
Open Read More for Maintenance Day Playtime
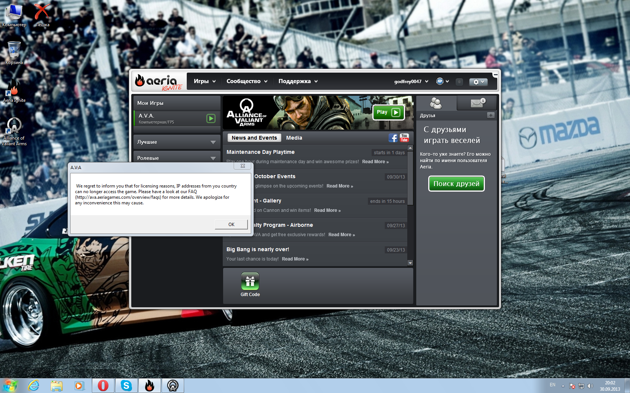coord(375,162)
